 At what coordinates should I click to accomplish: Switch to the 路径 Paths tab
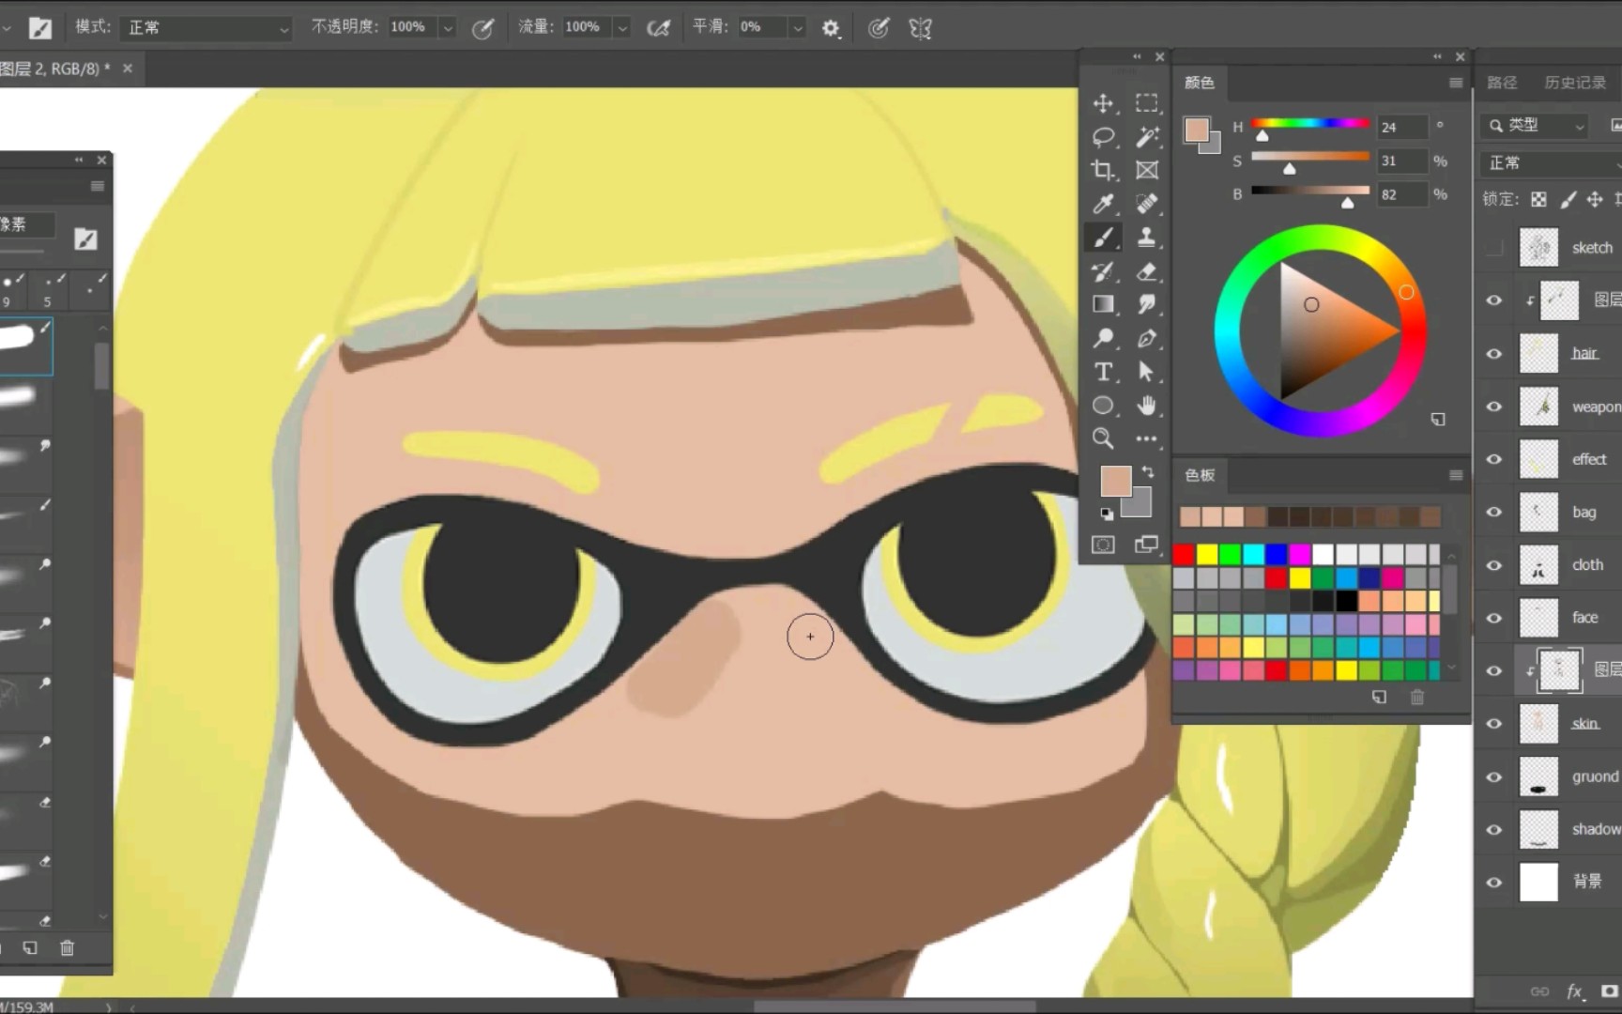1502,83
